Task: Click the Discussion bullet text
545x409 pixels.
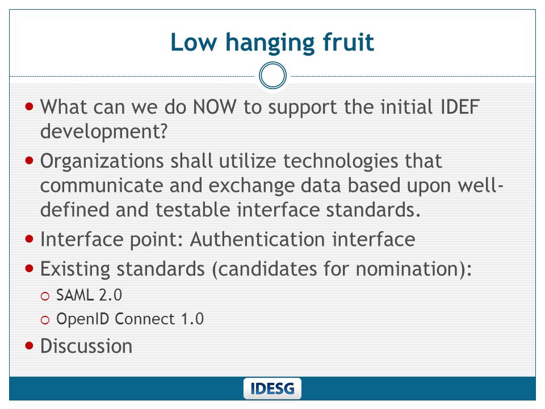Action: click(x=86, y=346)
